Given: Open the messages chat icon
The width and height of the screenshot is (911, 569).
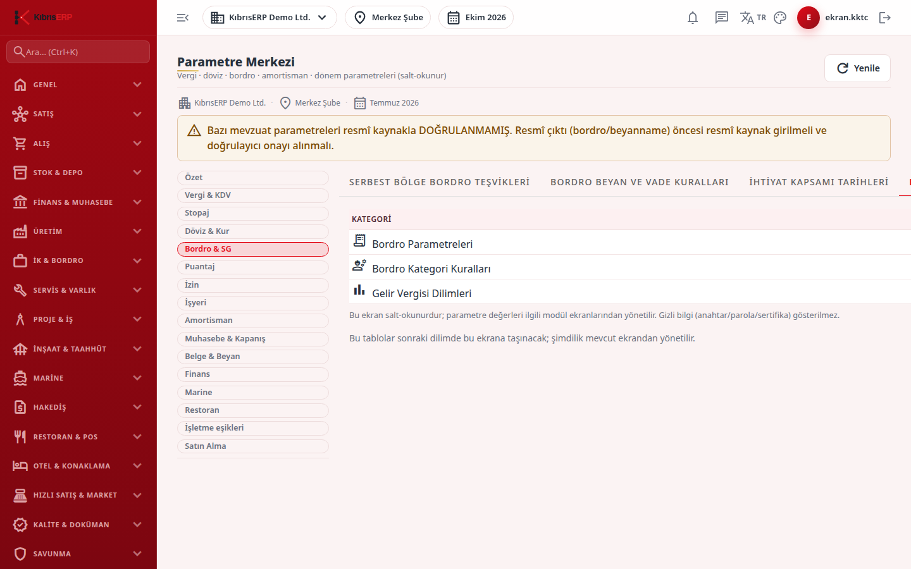Looking at the screenshot, I should 722,18.
